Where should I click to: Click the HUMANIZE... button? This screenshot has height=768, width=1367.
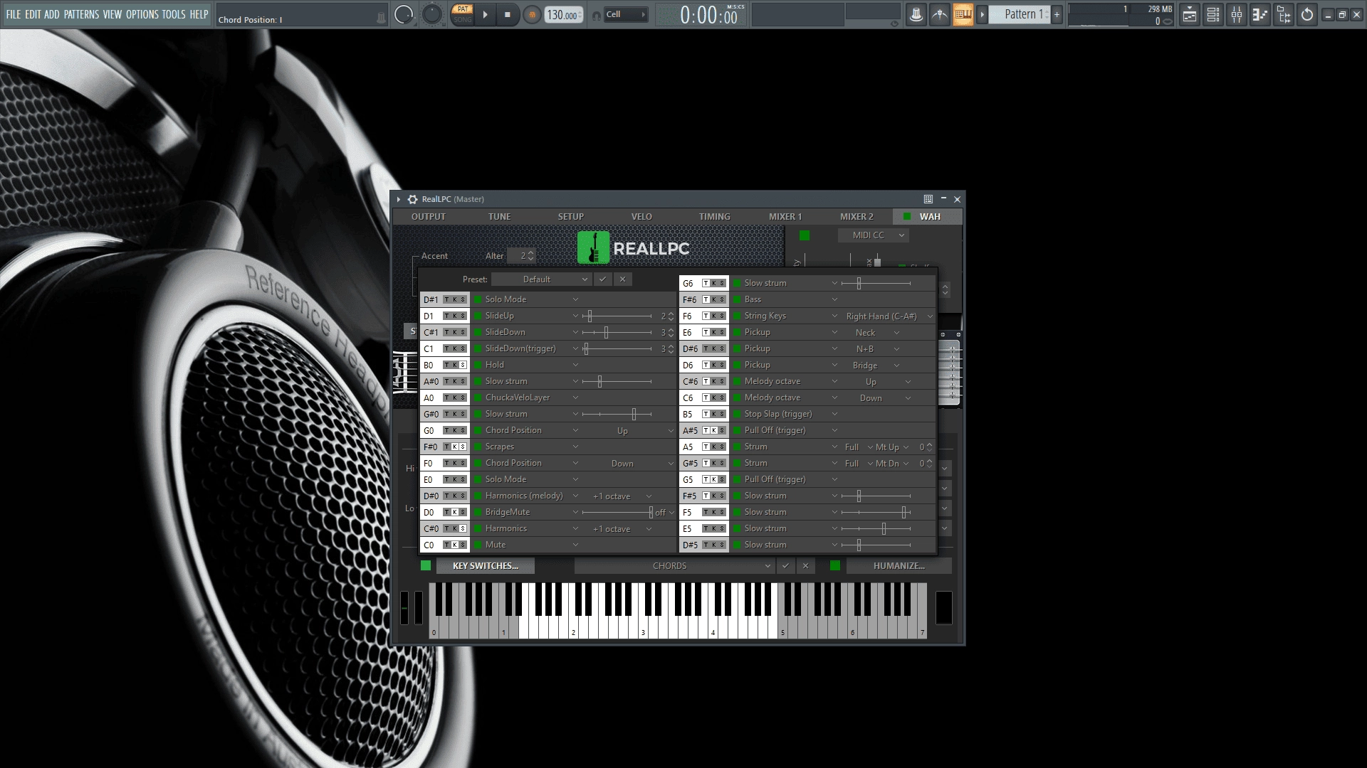click(x=899, y=566)
